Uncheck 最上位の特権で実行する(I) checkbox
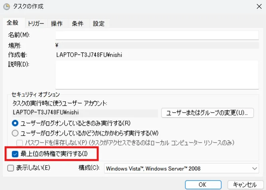The height and width of the screenshot is (190, 266). point(16,154)
